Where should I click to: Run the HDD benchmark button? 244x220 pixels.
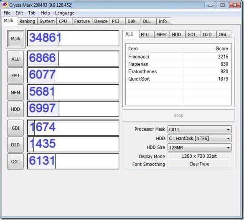tap(15, 109)
